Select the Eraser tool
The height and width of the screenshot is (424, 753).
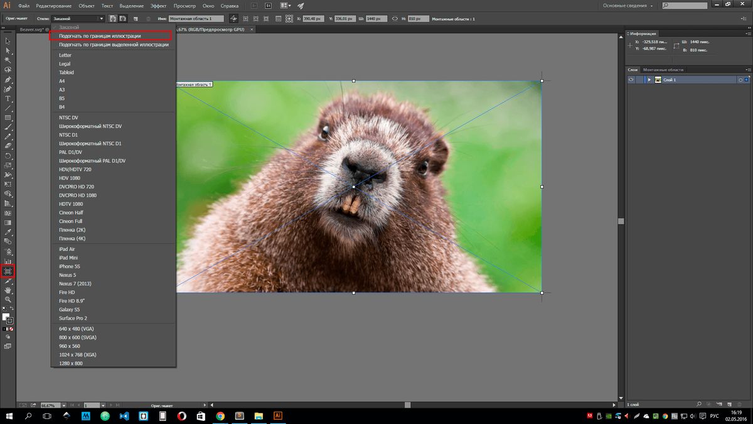coord(8,146)
